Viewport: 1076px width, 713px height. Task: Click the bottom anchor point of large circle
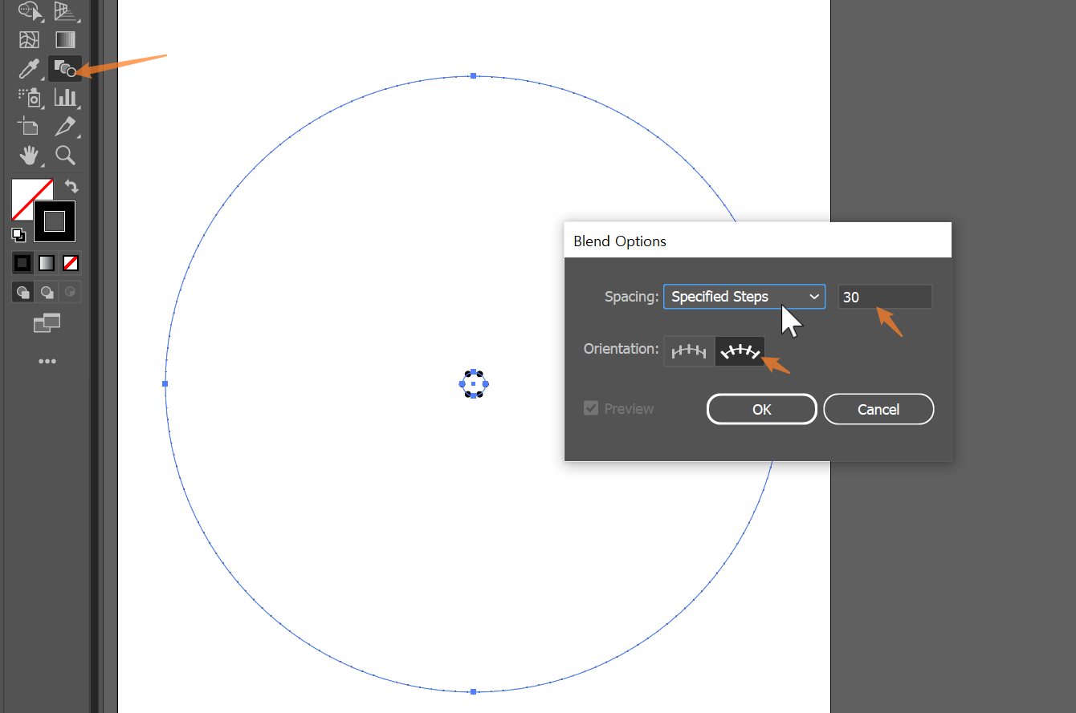(474, 691)
